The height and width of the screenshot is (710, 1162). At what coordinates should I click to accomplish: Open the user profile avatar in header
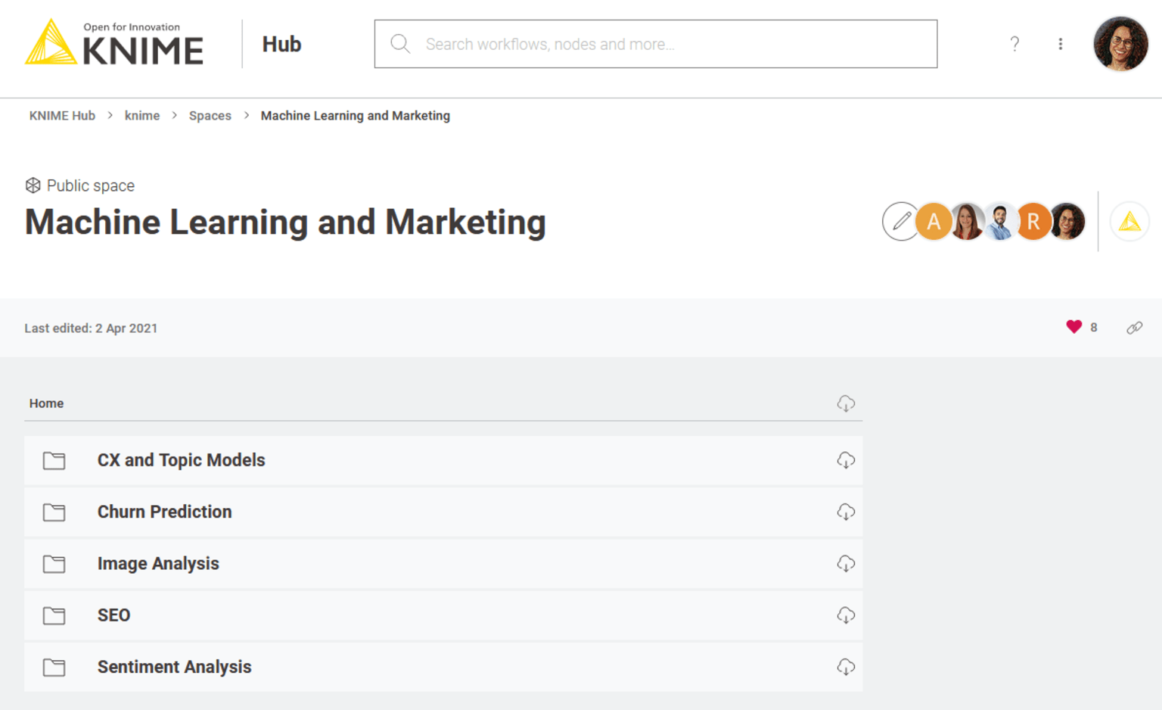(1120, 44)
